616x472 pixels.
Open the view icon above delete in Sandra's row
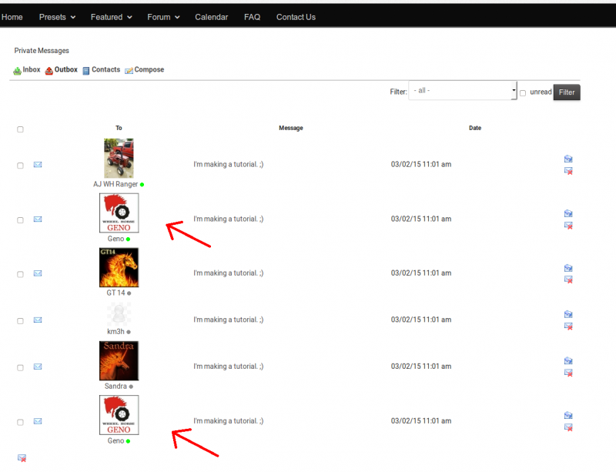(x=568, y=361)
